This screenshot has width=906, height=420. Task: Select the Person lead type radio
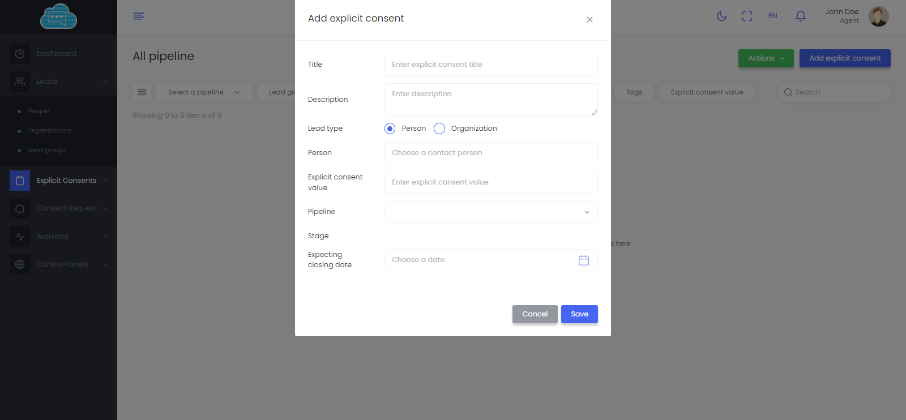pos(390,128)
